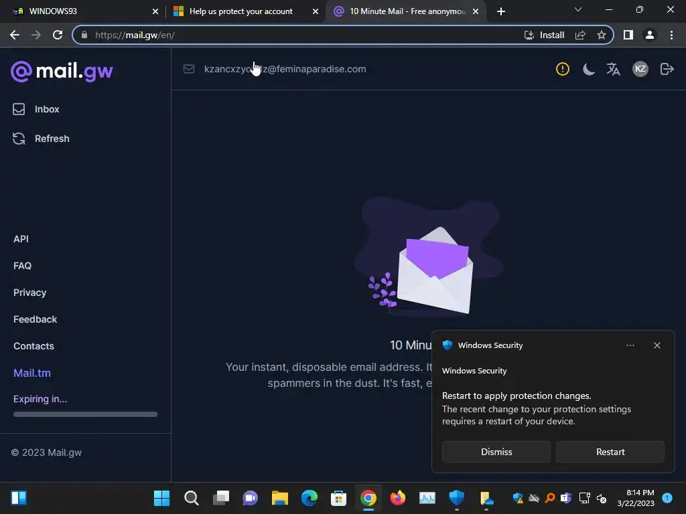Close the Help us protect your account tab
Viewport: 686px width, 514px height.
(x=316, y=11)
